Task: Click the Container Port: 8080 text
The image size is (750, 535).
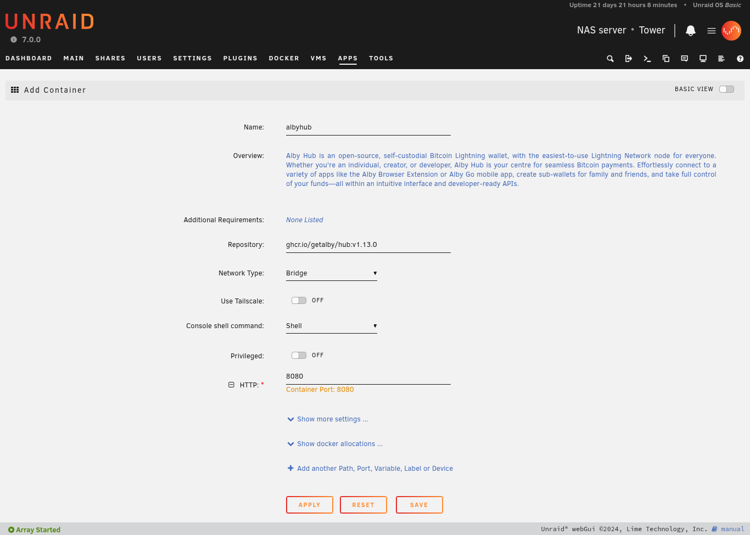Action: (320, 390)
